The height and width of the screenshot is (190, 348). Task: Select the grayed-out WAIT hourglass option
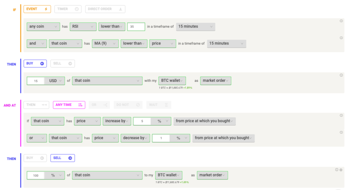(x=159, y=105)
